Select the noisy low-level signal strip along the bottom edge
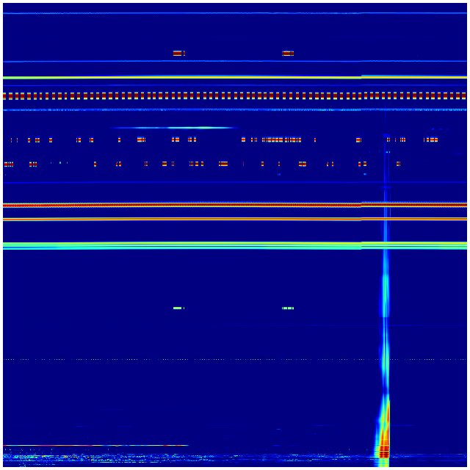Image resolution: width=470 pixels, height=470 pixels. 184,460
